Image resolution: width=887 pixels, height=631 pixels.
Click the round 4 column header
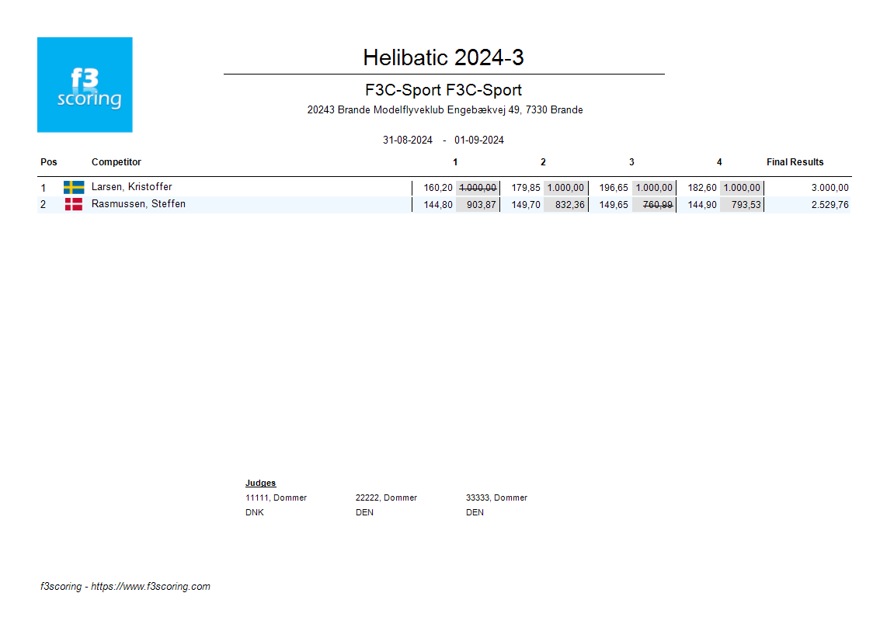point(719,162)
